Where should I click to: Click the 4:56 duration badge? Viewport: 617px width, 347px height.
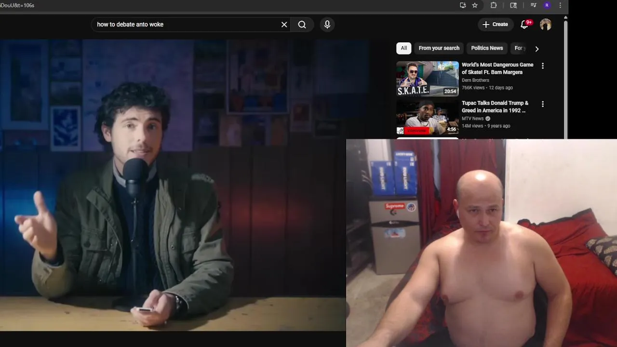pos(452,129)
